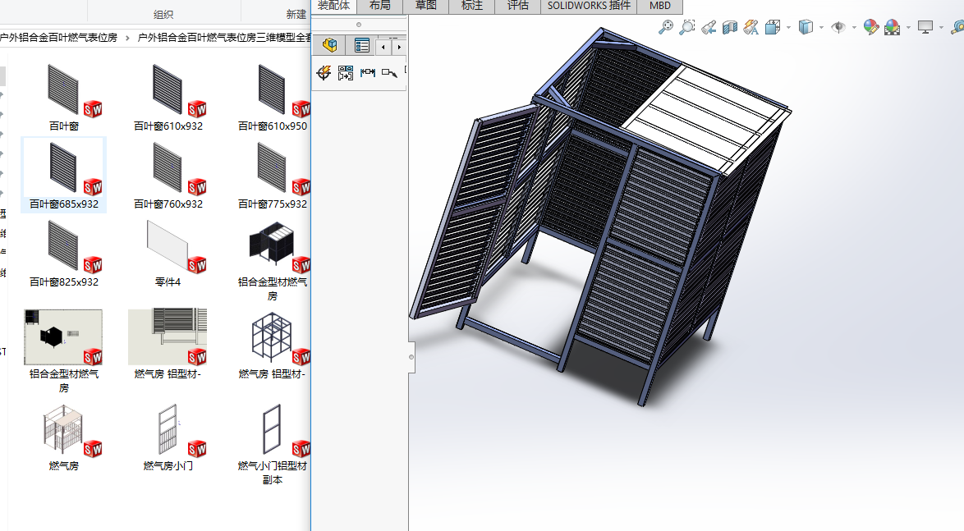Select the Zoom to Area tool
Viewport: 964px width, 531px height.
point(687,27)
